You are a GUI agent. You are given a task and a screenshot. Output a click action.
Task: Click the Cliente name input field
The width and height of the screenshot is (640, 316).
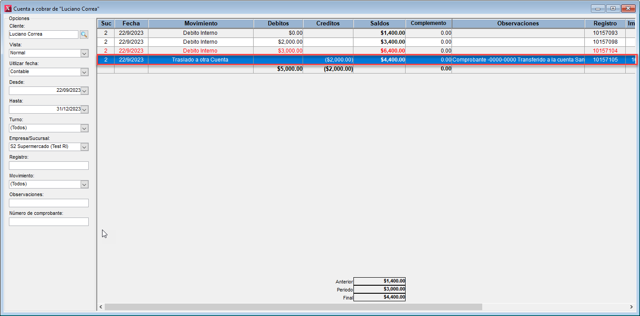point(43,34)
